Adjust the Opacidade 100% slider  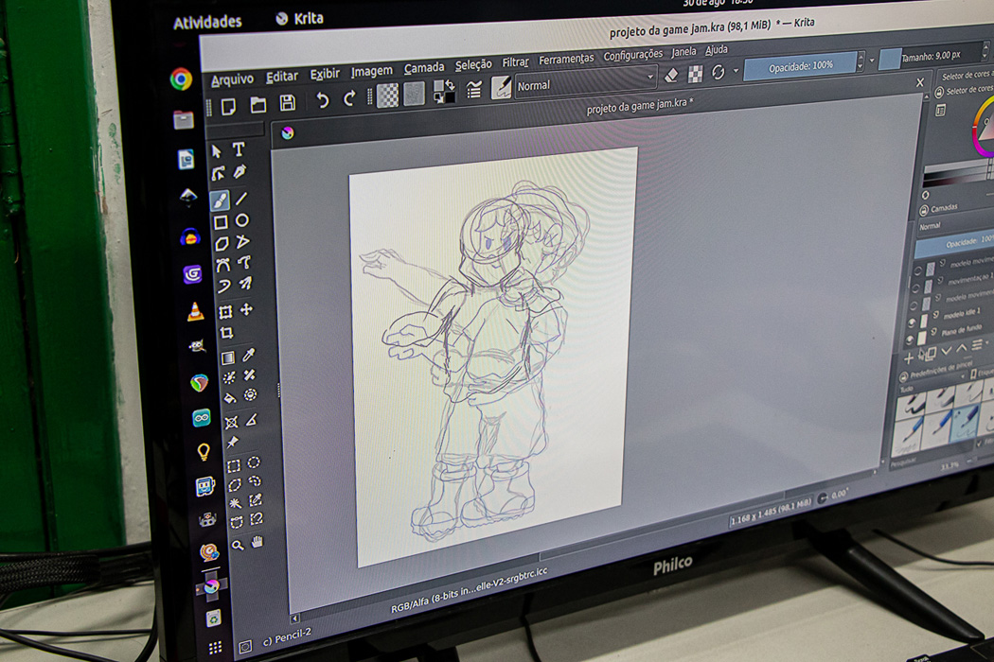click(800, 66)
